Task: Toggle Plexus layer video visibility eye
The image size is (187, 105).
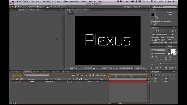Action: 11,81
